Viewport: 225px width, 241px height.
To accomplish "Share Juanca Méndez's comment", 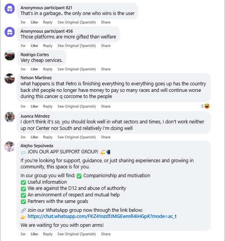I will click(x=106, y=137).
